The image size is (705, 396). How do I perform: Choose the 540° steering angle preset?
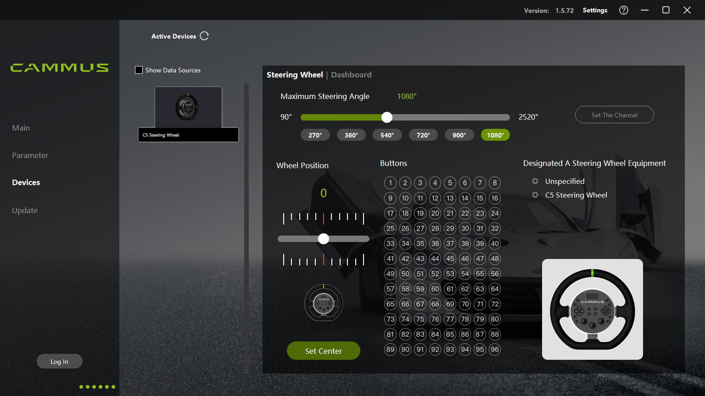(x=387, y=135)
